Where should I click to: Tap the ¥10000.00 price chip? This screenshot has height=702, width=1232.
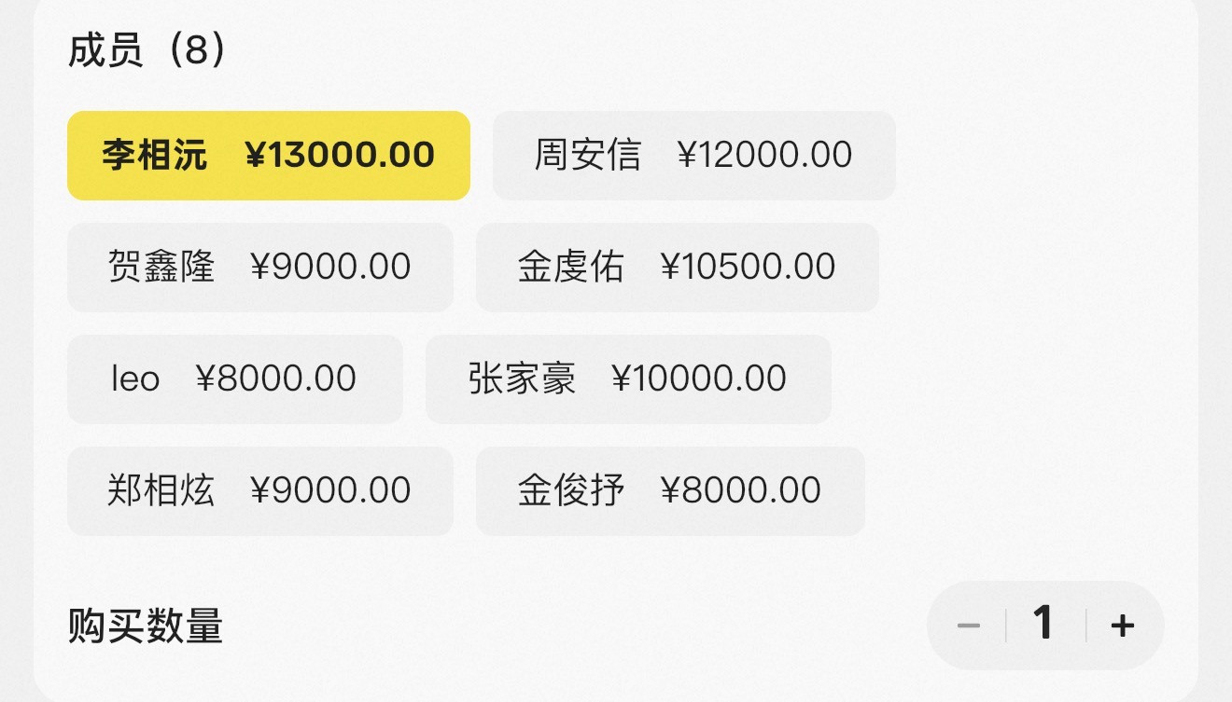[x=699, y=379]
